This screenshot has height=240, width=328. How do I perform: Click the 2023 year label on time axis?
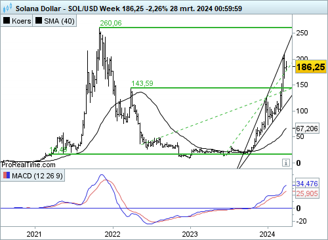click(x=190, y=234)
